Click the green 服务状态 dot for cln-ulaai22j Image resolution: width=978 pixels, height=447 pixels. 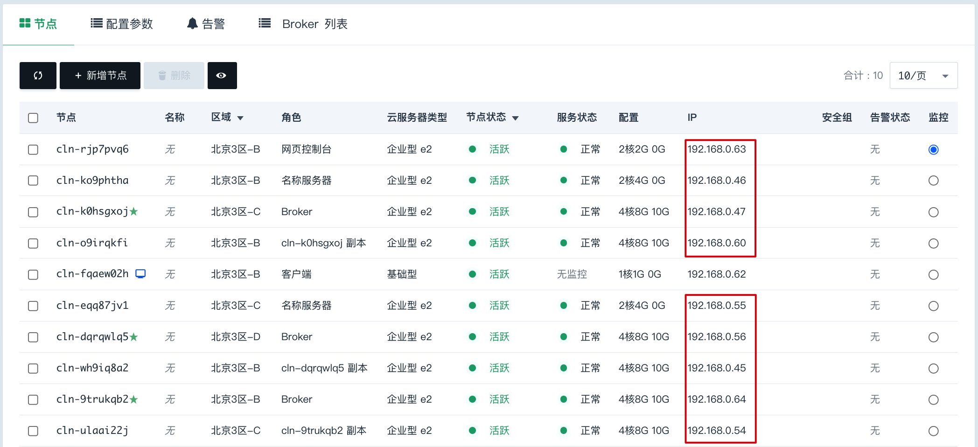pyautogui.click(x=564, y=430)
